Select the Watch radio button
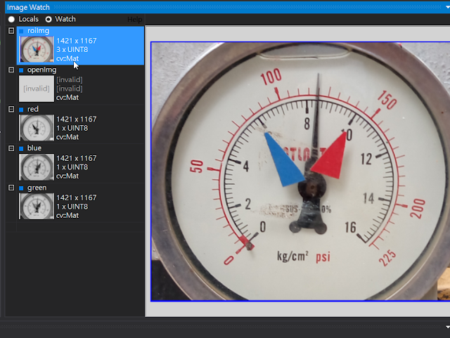 pyautogui.click(x=49, y=19)
